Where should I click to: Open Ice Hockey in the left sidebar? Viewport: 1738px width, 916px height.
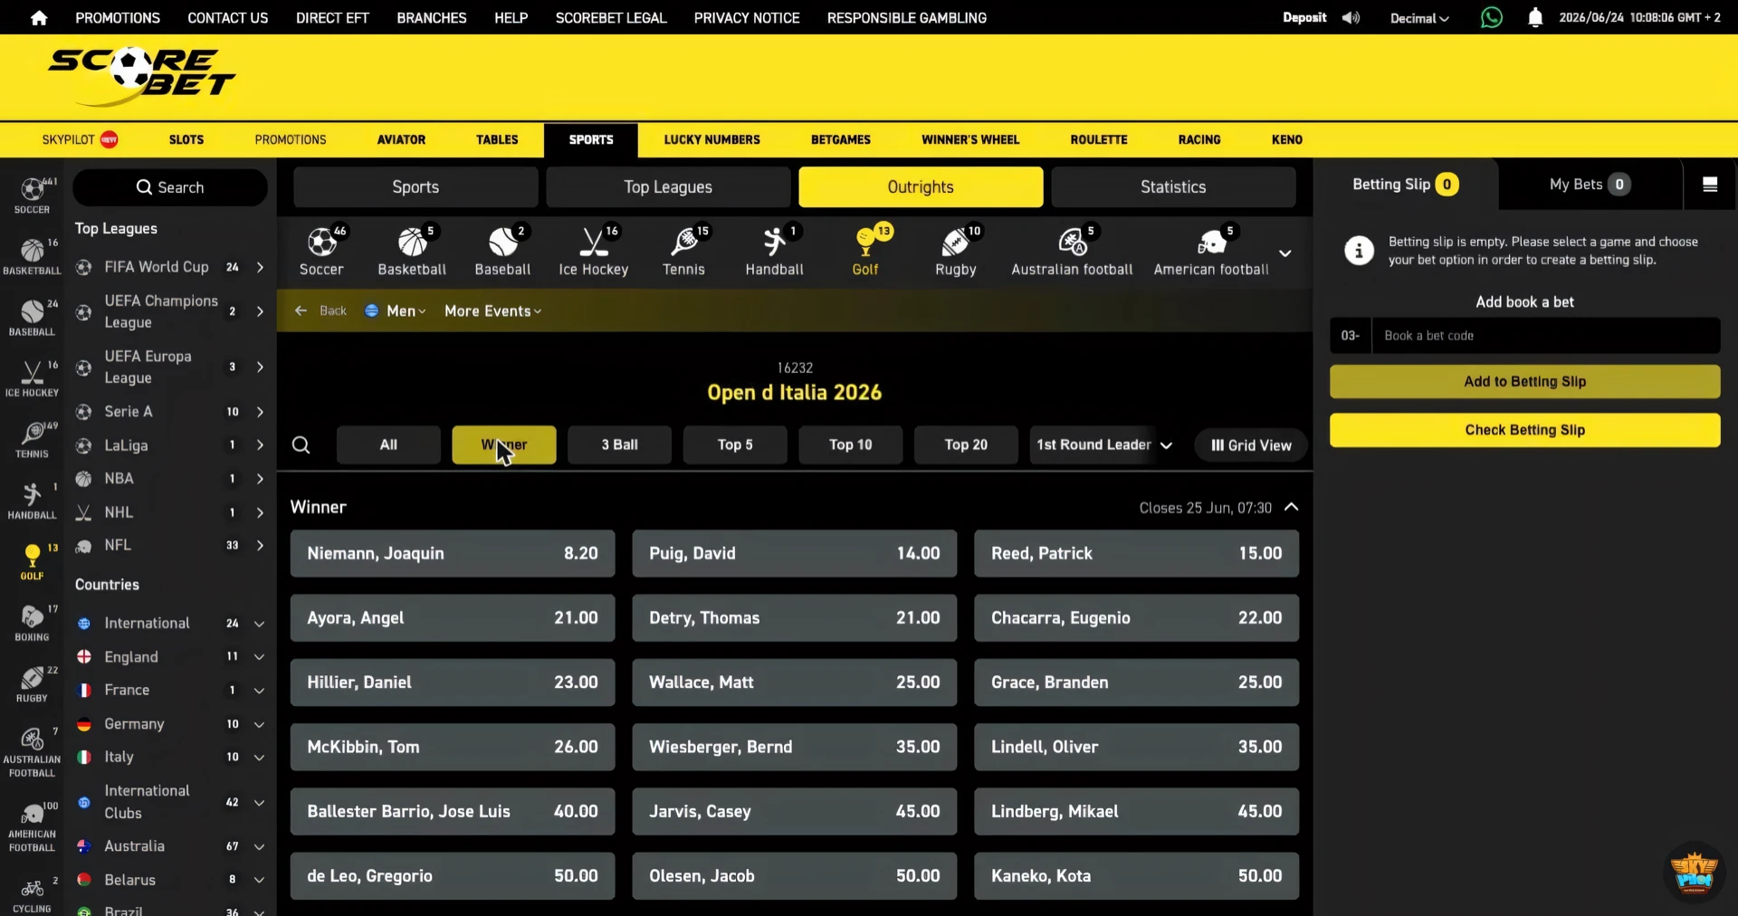(32, 378)
